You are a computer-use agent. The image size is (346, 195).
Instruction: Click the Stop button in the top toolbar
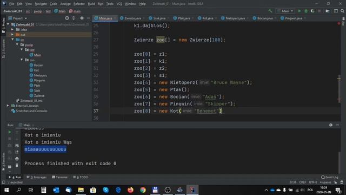click(319, 11)
